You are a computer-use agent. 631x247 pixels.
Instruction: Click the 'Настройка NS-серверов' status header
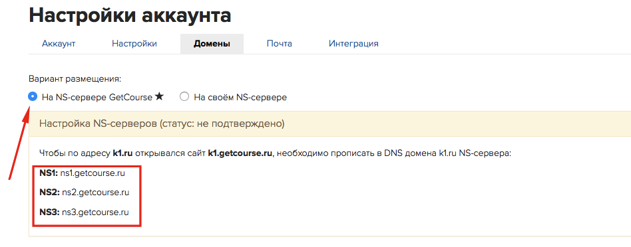click(162, 123)
